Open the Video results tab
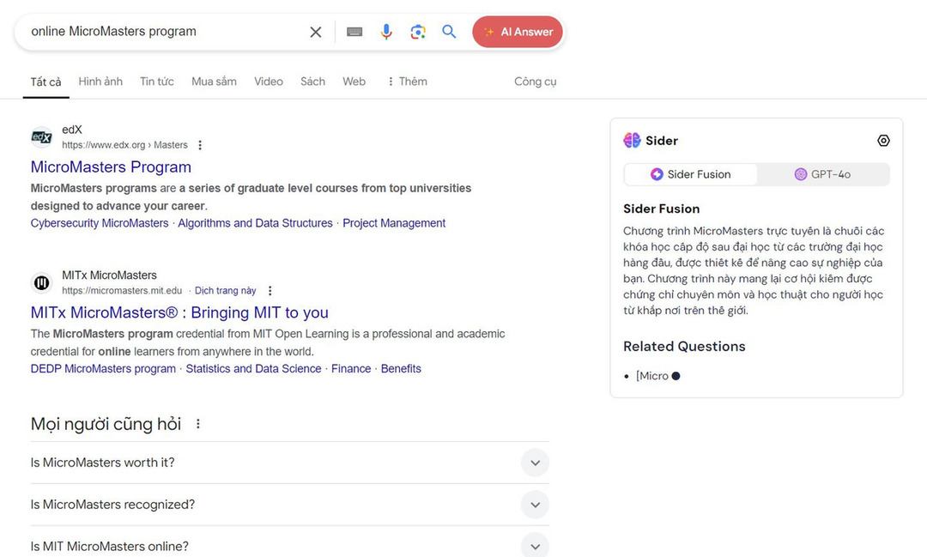Screen dimensions: 927x557 pos(269,82)
